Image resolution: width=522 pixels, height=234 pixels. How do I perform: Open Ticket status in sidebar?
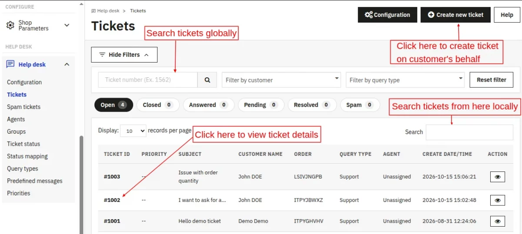click(x=23, y=144)
